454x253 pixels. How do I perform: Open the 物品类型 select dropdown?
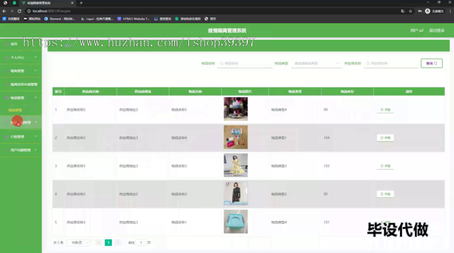pos(316,63)
